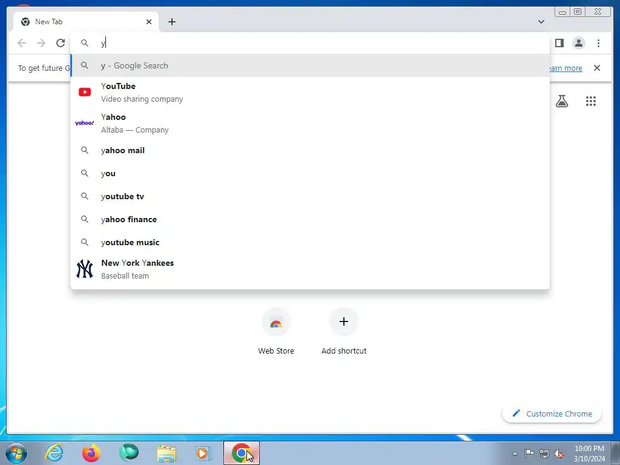Image resolution: width=620 pixels, height=465 pixels.
Task: Reload the page with the refresh icon
Action: 61,43
